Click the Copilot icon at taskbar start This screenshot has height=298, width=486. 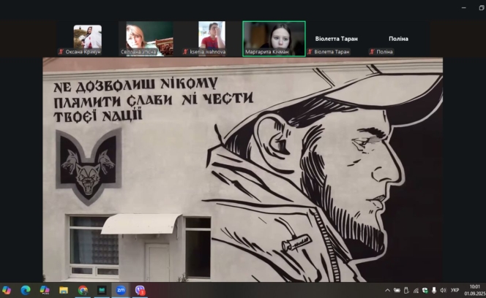pyautogui.click(x=7, y=290)
